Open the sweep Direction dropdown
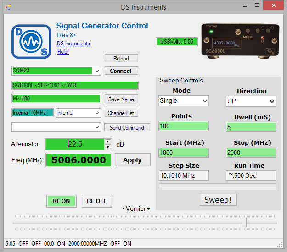287x252 pixels. 271,101
